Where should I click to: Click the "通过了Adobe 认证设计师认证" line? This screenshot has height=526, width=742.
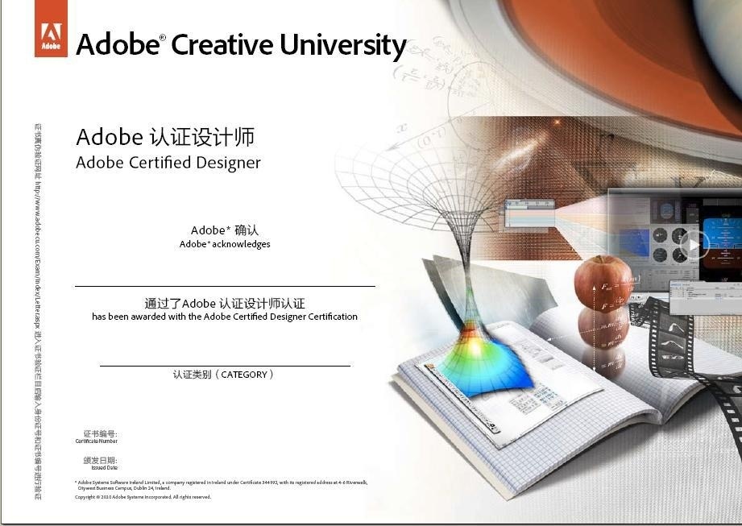point(225,303)
